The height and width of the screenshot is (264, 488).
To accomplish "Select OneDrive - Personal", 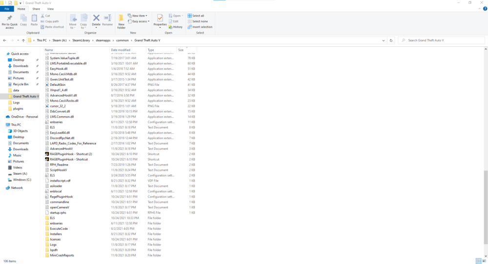I will pyautogui.click(x=24, y=117).
